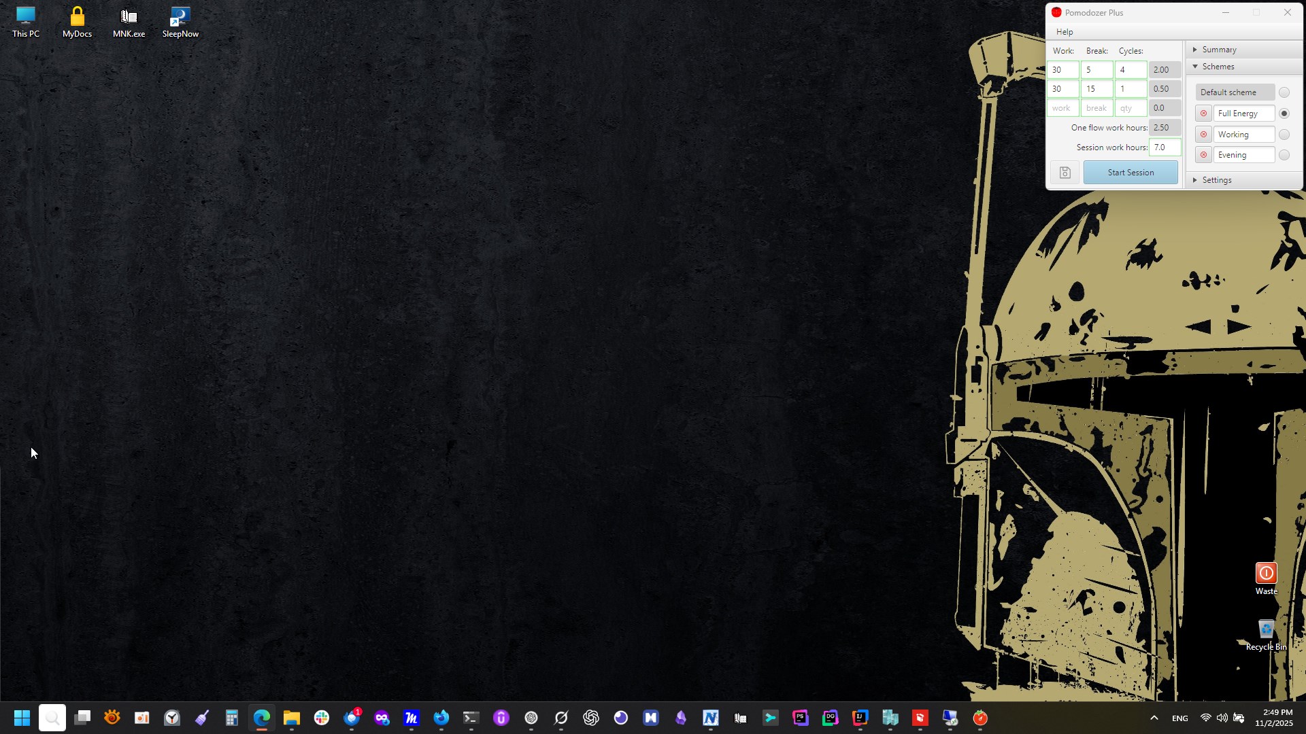Viewport: 1306px width, 734px height.
Task: Remove the Evening scheme via red X
Action: pyautogui.click(x=1203, y=155)
